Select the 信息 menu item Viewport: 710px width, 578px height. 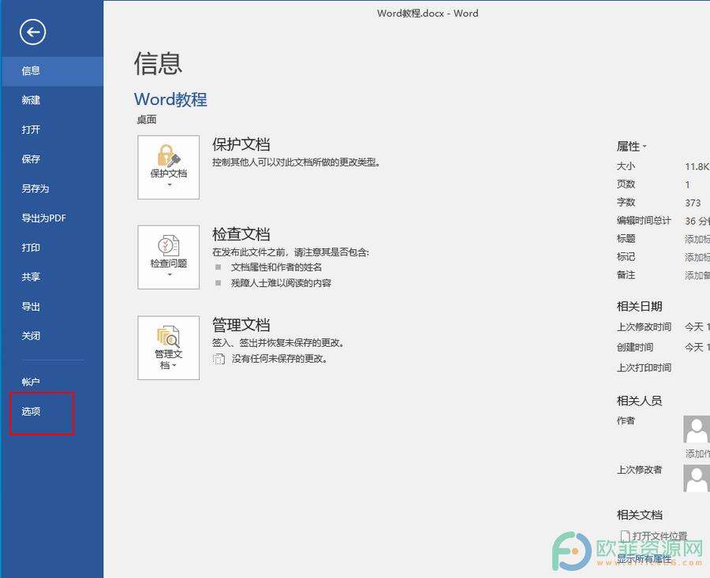(x=51, y=71)
